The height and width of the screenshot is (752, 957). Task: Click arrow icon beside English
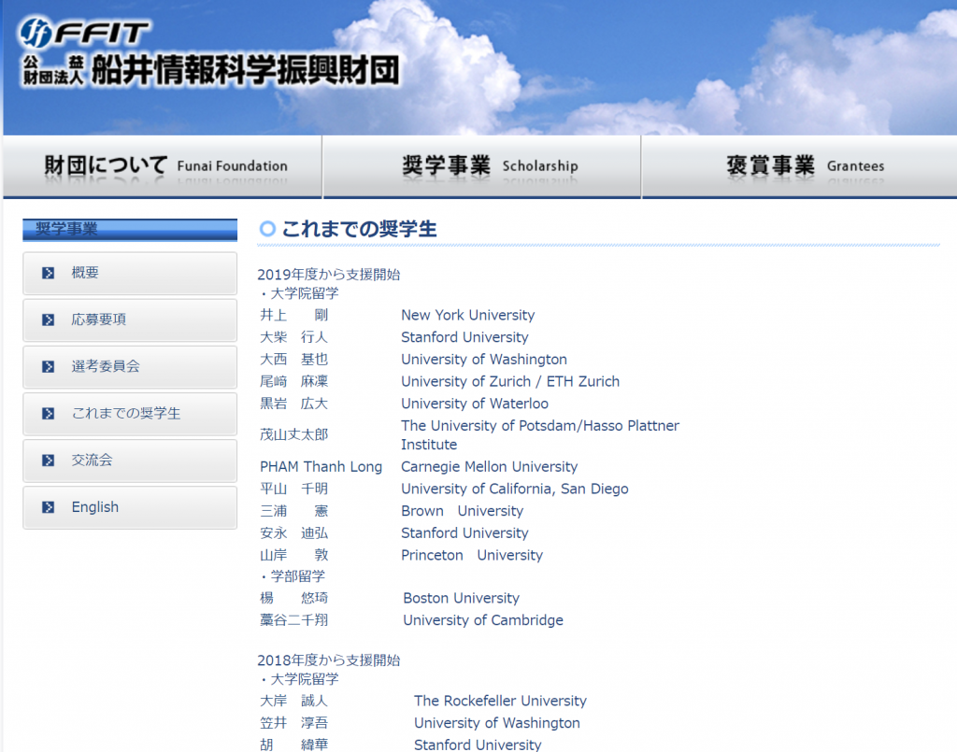click(49, 507)
